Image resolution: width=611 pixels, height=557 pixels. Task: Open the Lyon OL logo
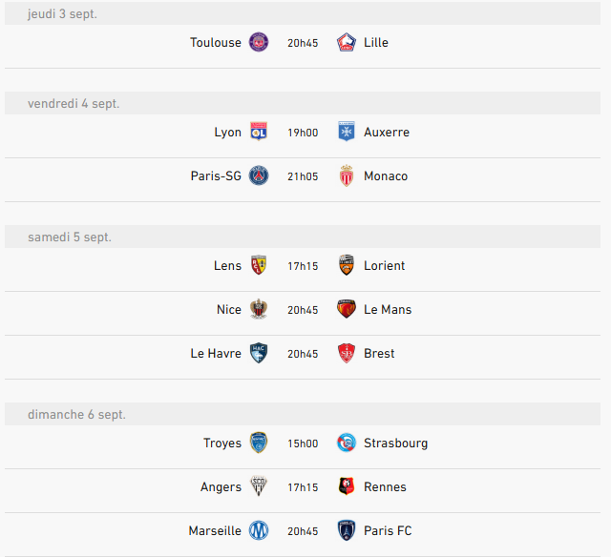click(x=259, y=132)
